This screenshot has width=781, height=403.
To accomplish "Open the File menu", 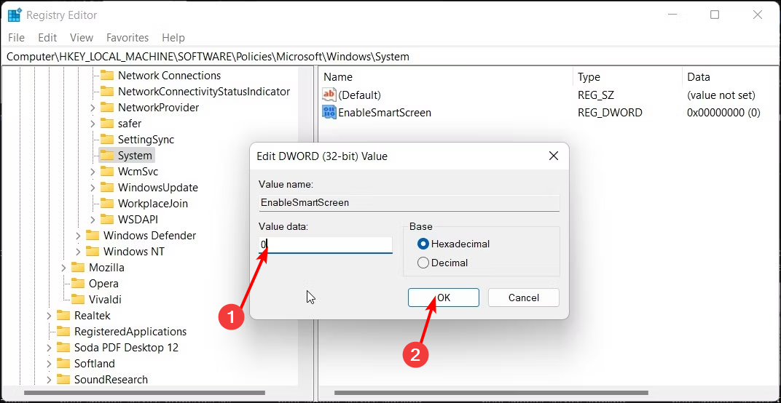I will [16, 38].
